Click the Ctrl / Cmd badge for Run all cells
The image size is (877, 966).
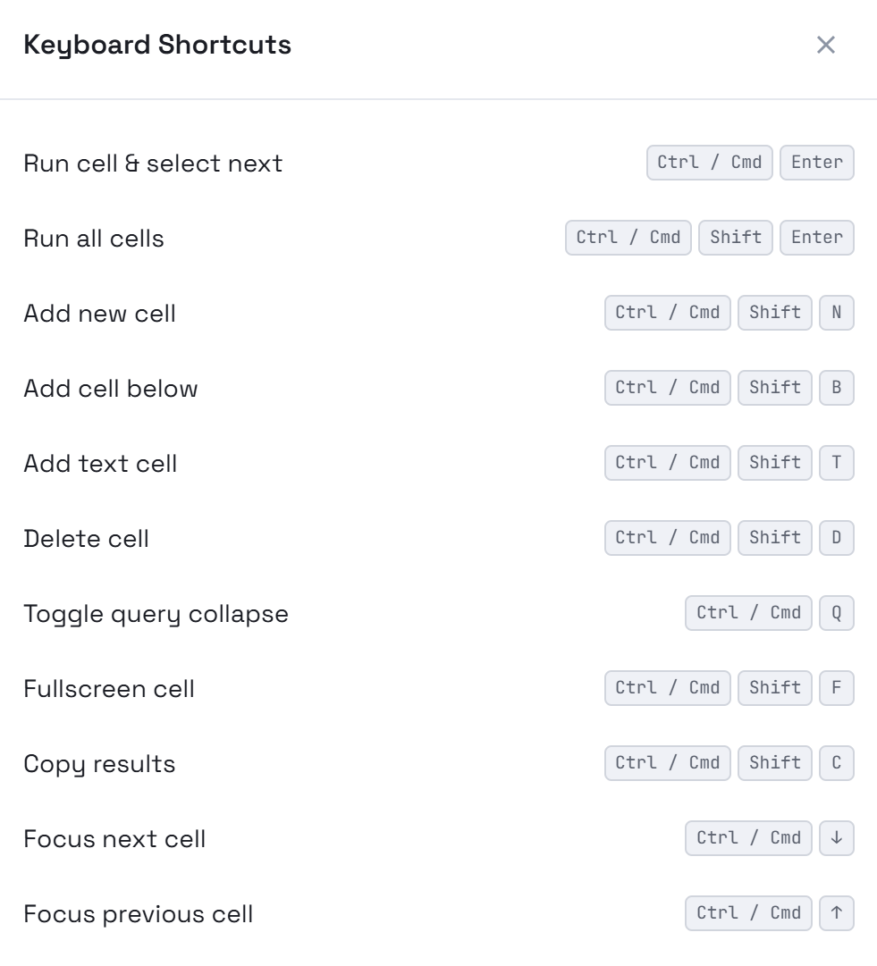point(628,238)
